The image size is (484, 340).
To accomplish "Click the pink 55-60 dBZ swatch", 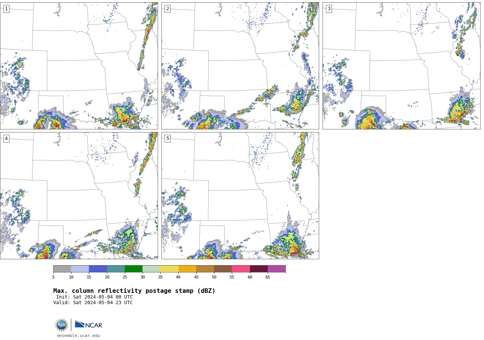I will pyautogui.click(x=241, y=269).
